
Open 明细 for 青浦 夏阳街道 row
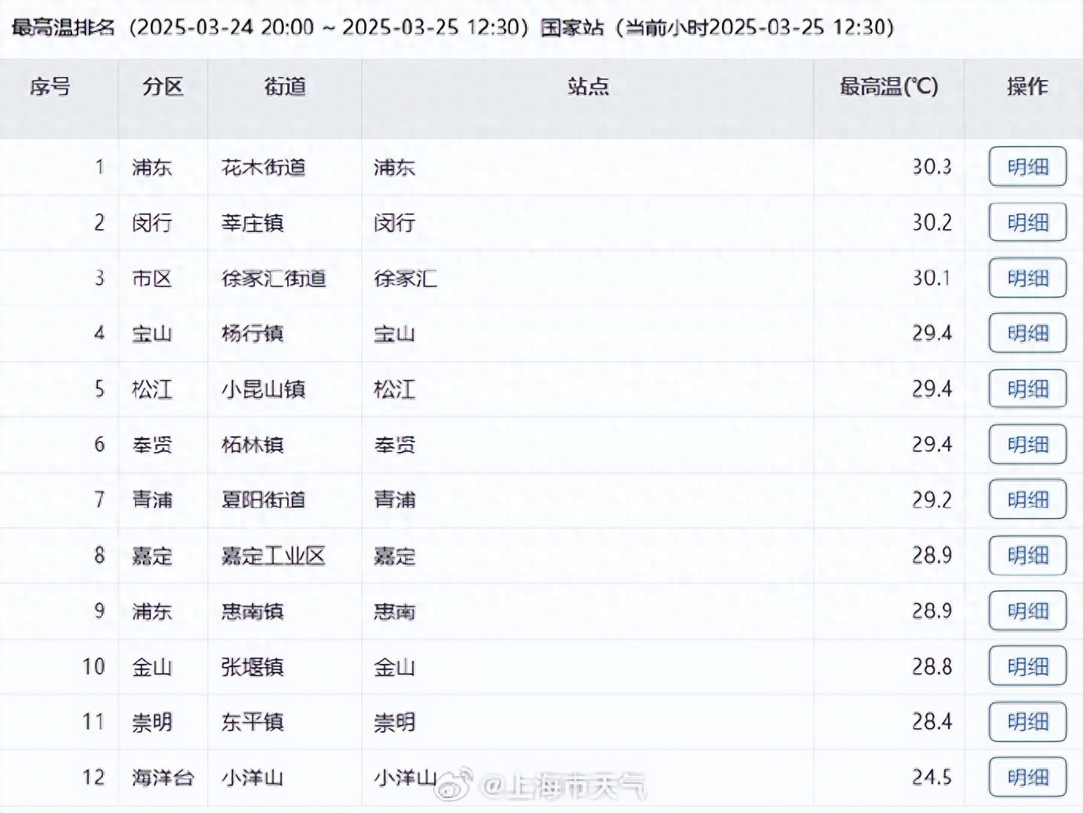click(x=1027, y=500)
